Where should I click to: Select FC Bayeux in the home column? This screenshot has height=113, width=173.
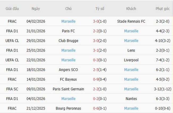point(68,79)
